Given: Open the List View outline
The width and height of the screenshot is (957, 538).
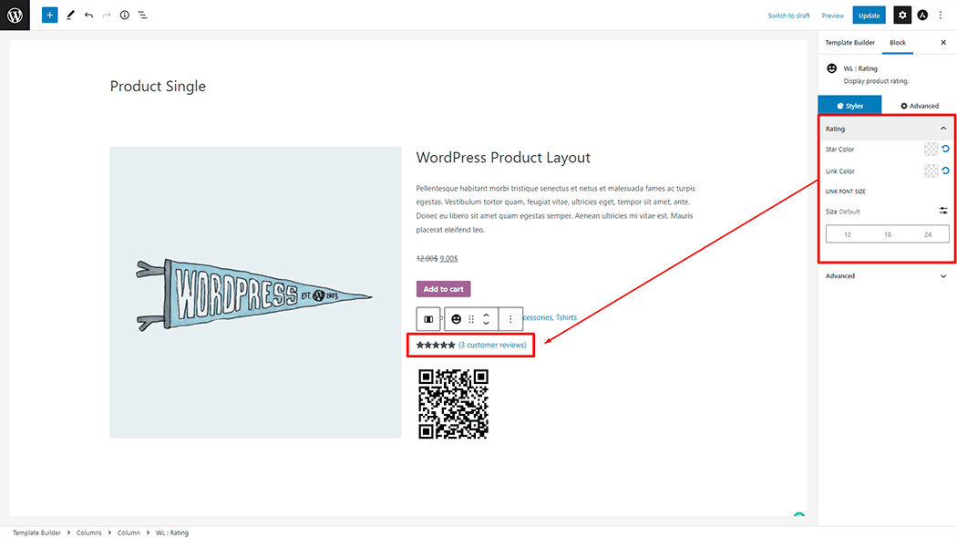Looking at the screenshot, I should [x=143, y=16].
